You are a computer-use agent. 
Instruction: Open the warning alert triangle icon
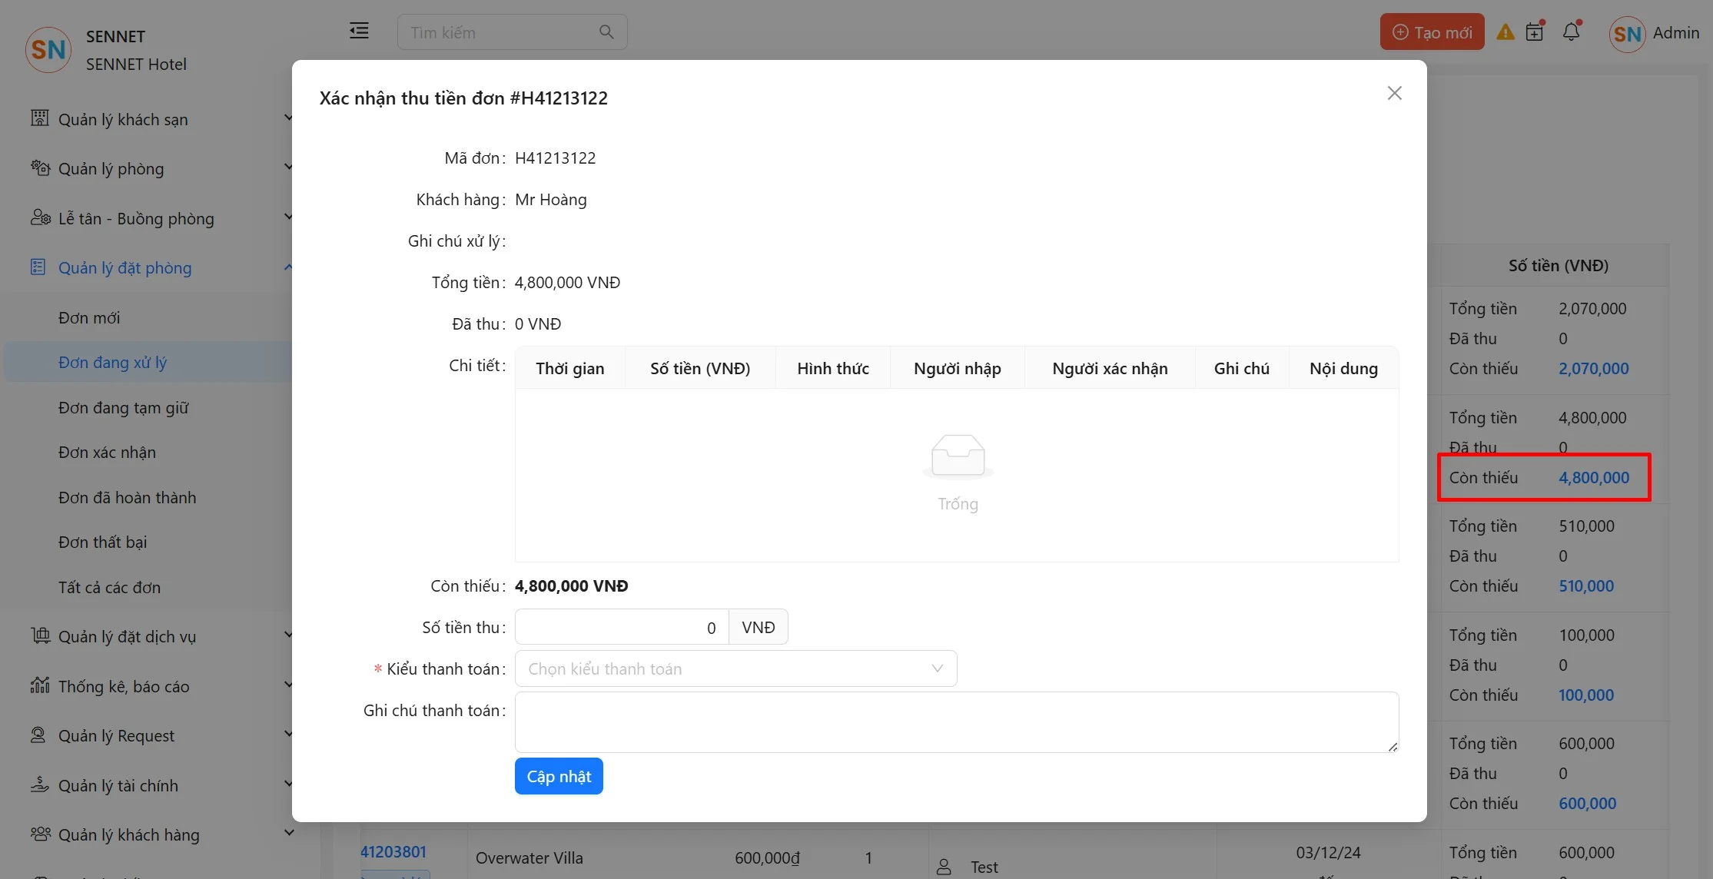1506,32
